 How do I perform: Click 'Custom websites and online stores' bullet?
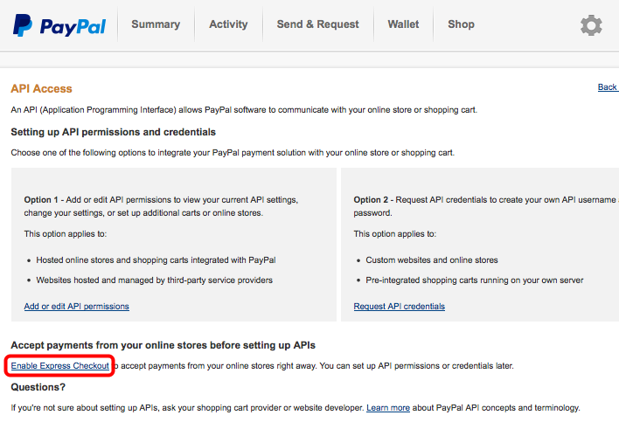(x=432, y=260)
